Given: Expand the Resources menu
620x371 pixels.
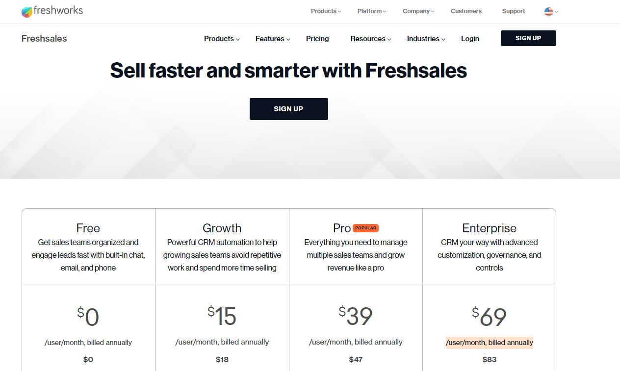Looking at the screenshot, I should tap(371, 39).
